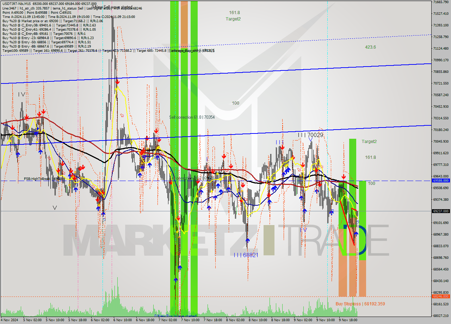Viewport: 451px width, 324px height.
Task: Click the current price tag 69237.000
Action: pyautogui.click(x=440, y=211)
